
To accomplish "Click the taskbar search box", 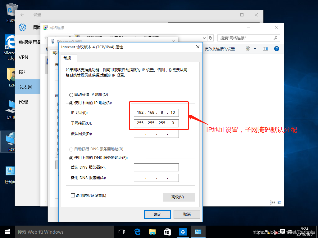I will click(x=65, y=232).
